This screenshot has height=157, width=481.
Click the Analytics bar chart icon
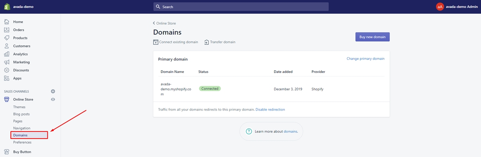click(6, 54)
